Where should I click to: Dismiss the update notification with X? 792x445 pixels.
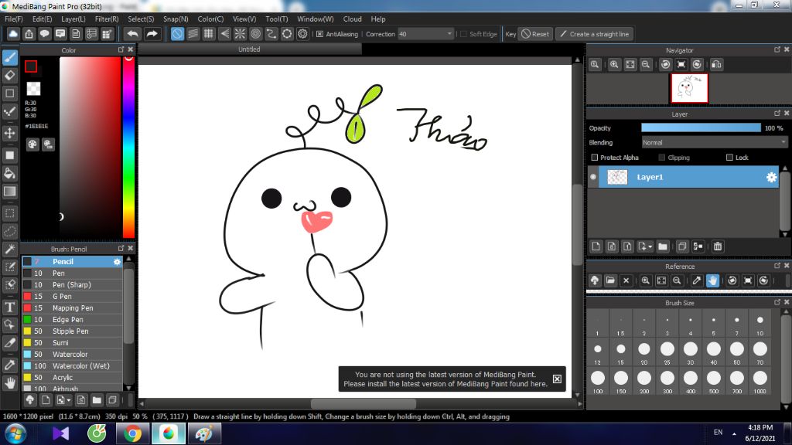[x=557, y=379]
